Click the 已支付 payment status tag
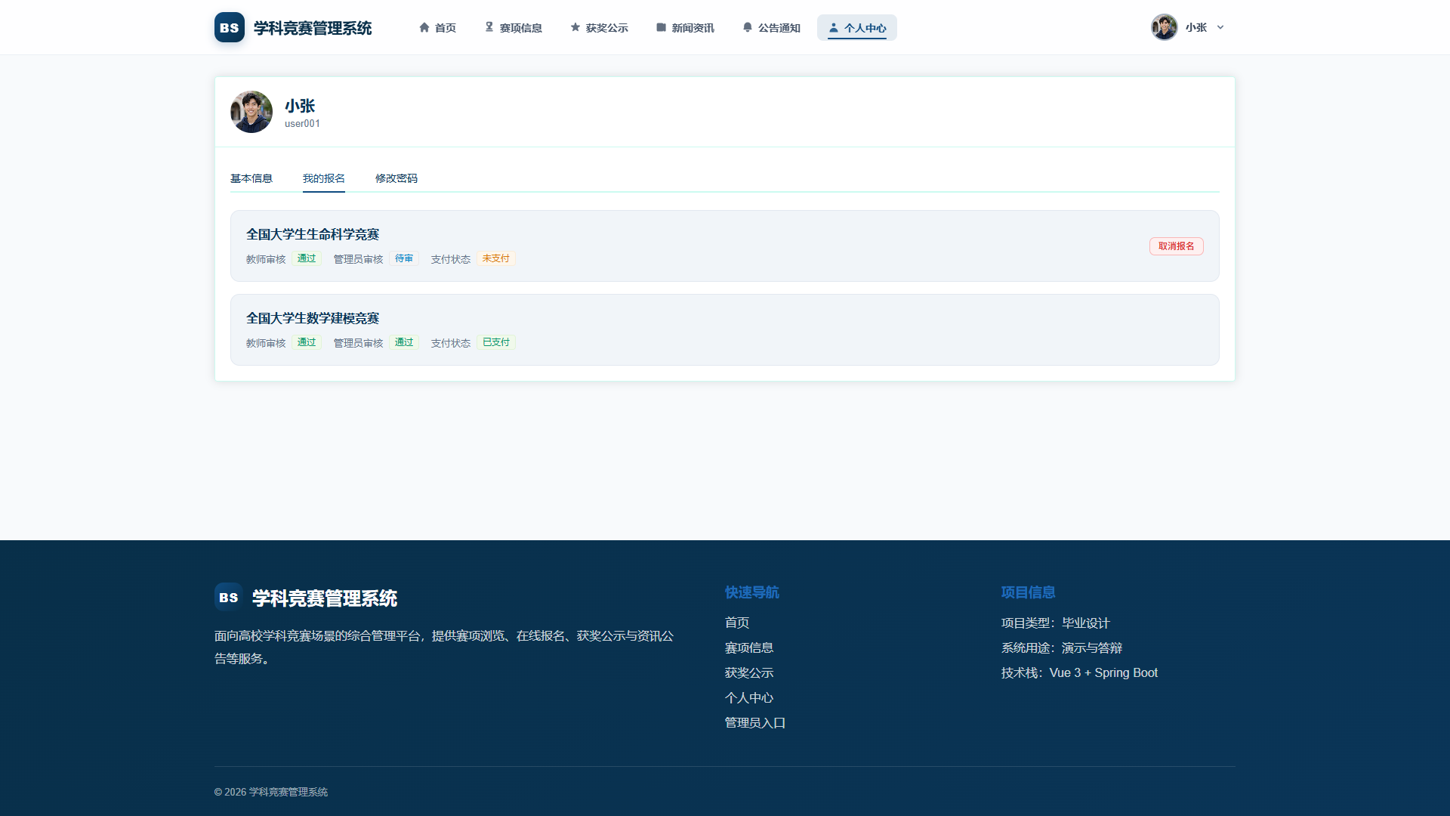Screen dimensions: 1450x816 coord(496,342)
